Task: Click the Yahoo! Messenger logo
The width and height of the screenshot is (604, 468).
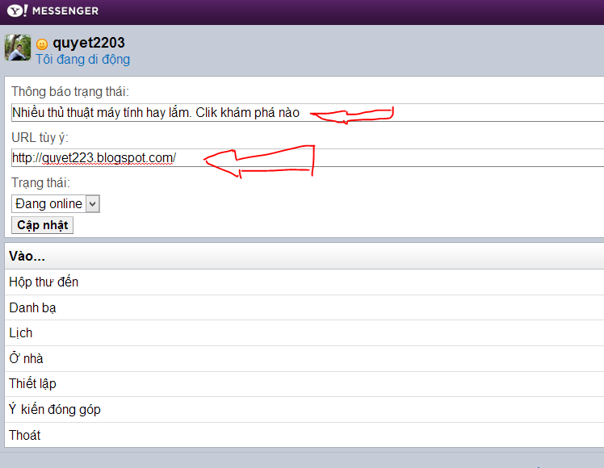Action: (52, 10)
